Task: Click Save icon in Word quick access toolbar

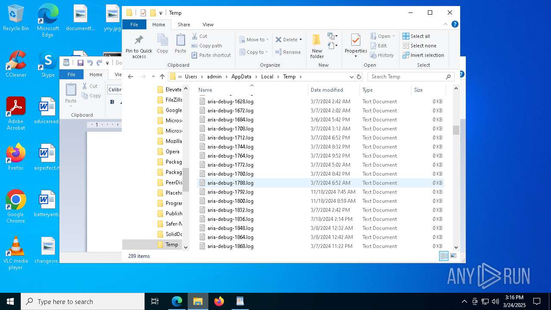Action: click(x=80, y=63)
